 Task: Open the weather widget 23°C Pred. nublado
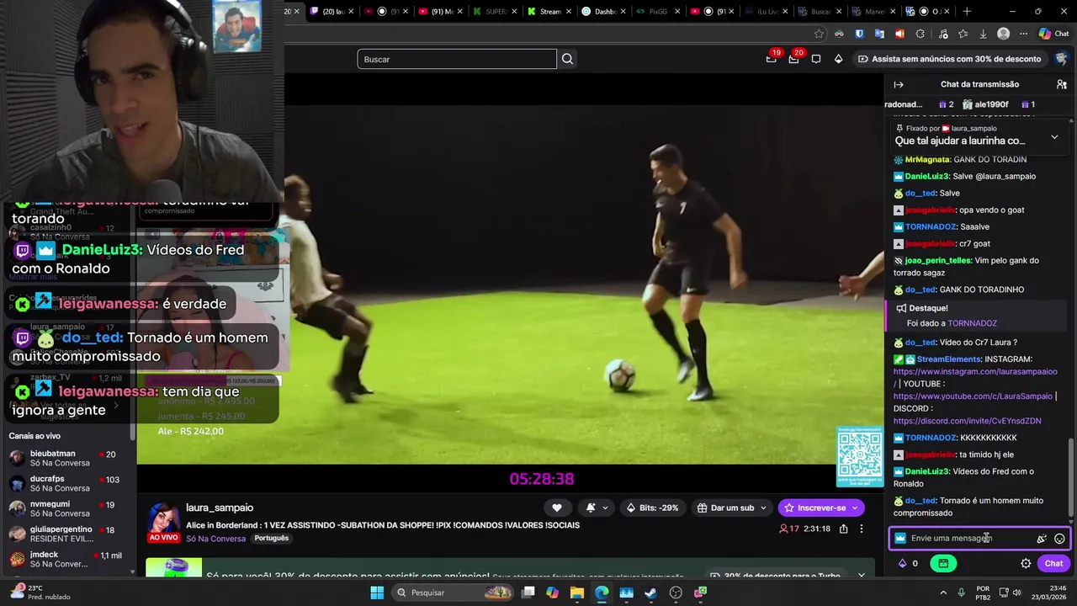coord(40,593)
